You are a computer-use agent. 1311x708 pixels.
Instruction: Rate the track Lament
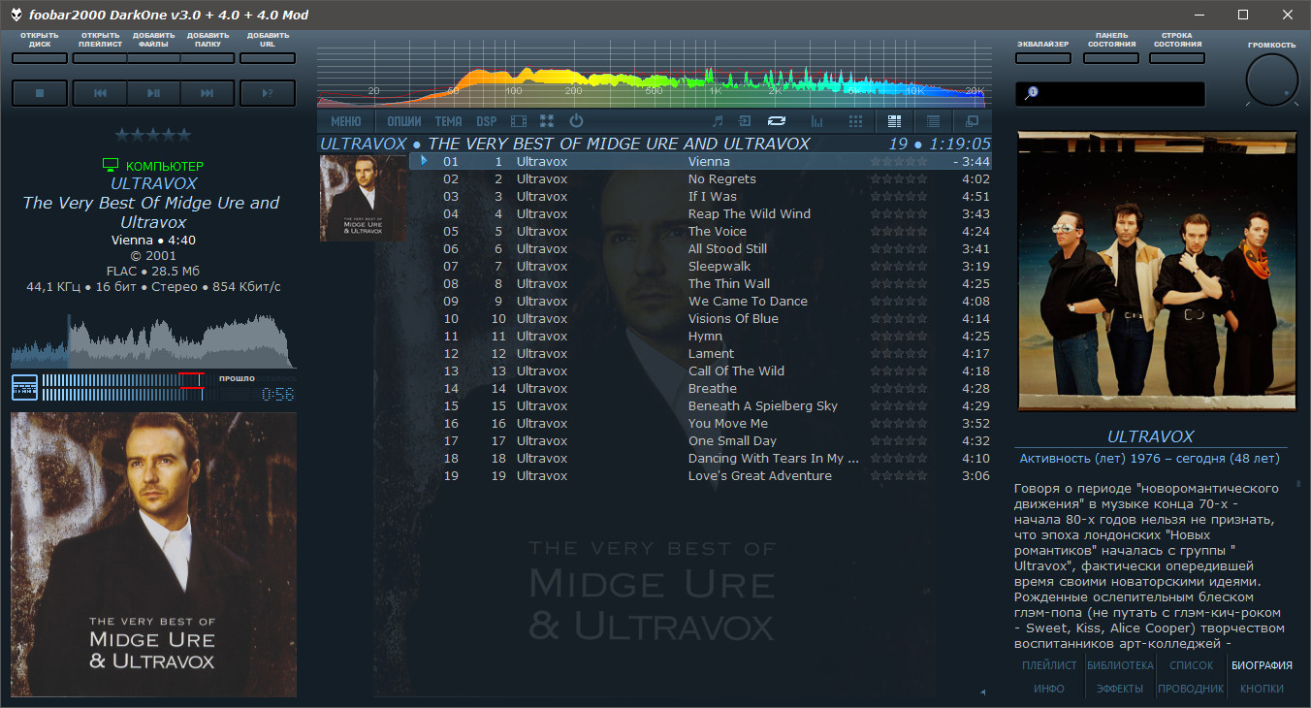(899, 354)
